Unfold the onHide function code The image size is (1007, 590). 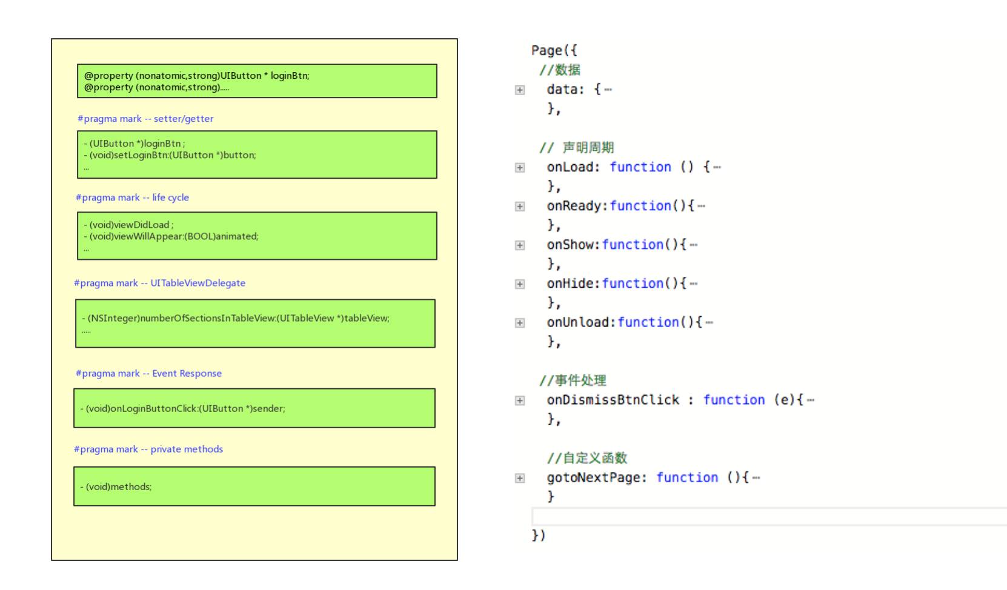click(x=520, y=284)
